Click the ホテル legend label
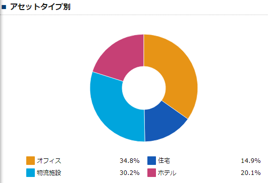Image resolution: width=268 pixels, height=183 pixels. coord(167,173)
